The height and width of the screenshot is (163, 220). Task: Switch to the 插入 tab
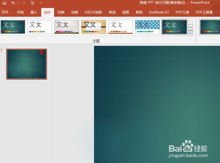point(34,12)
